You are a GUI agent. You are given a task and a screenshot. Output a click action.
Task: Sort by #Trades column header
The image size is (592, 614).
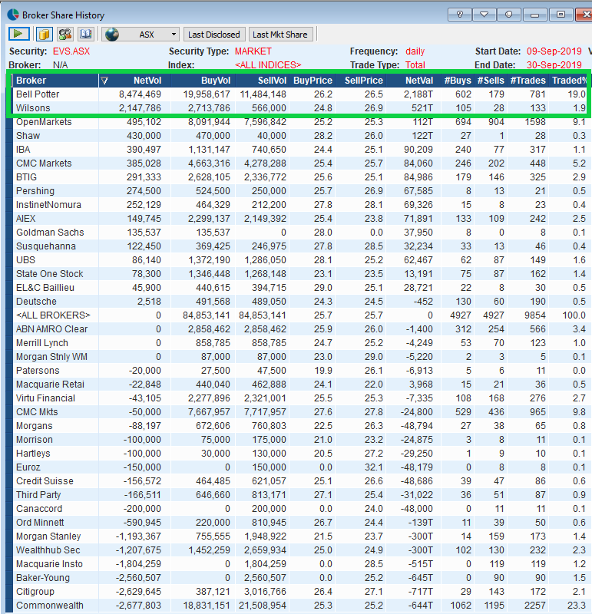pos(528,81)
